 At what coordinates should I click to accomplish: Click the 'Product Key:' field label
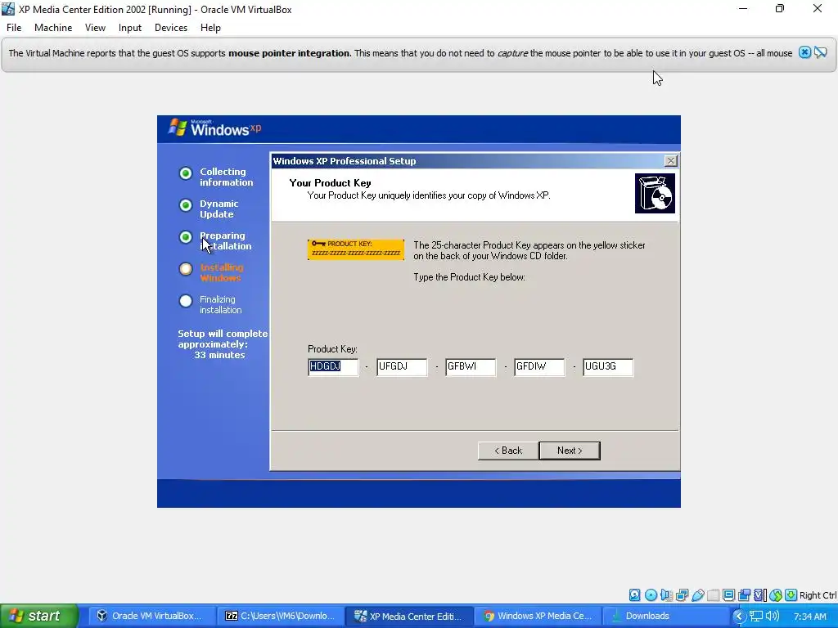(332, 348)
